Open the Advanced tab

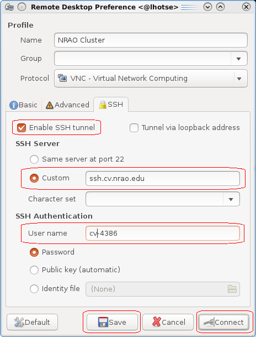click(x=67, y=105)
